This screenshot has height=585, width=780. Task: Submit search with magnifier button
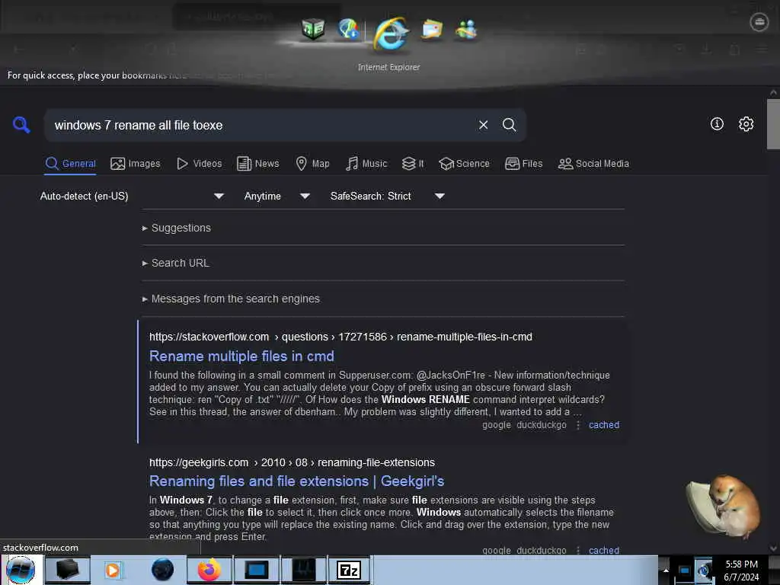509,125
